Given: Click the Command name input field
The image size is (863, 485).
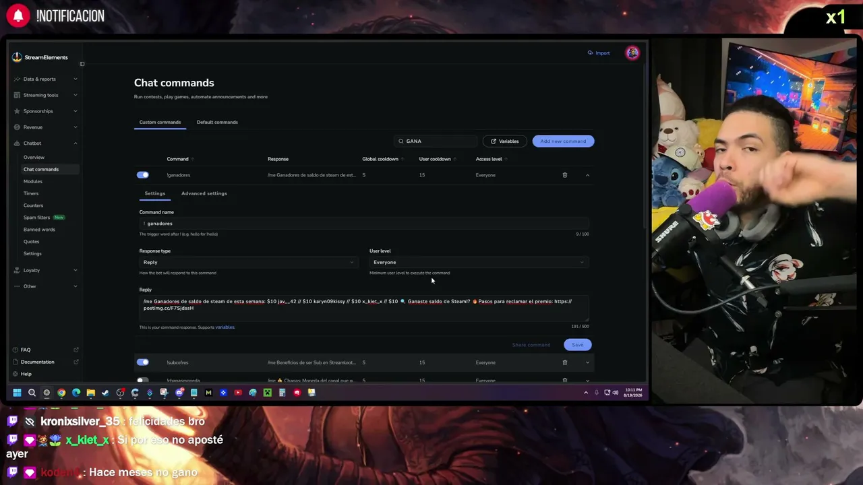Looking at the screenshot, I should (364, 224).
